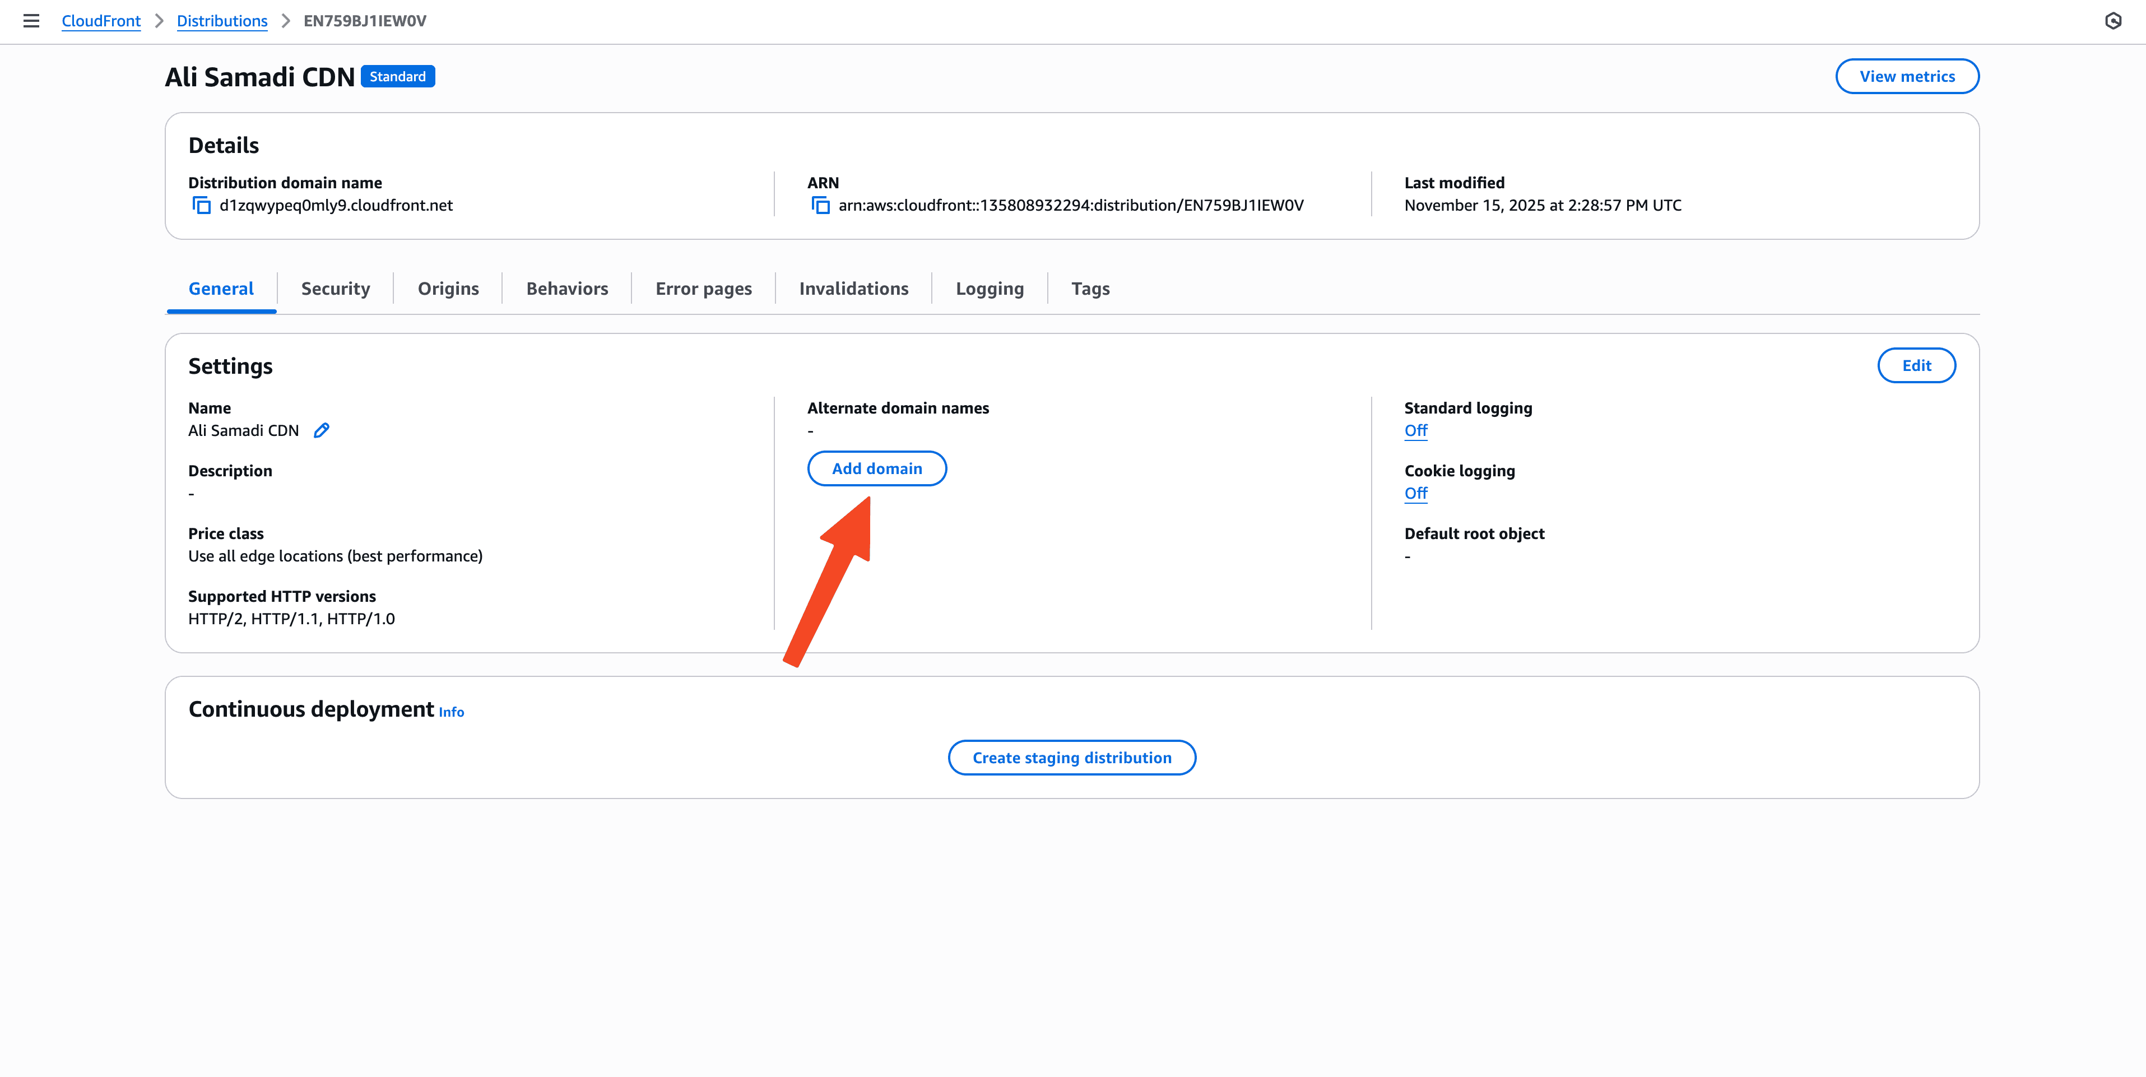Go to the Behaviors tab
The image size is (2146, 1077).
(x=566, y=289)
